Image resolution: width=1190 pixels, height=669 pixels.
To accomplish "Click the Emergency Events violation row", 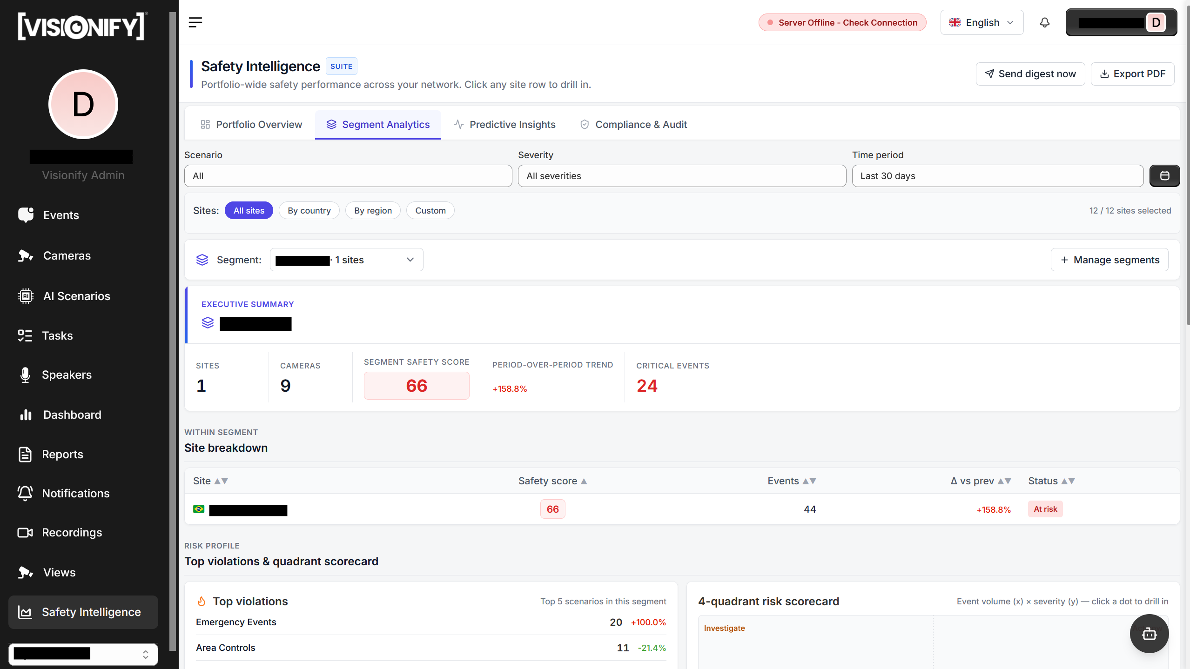I will click(x=431, y=622).
